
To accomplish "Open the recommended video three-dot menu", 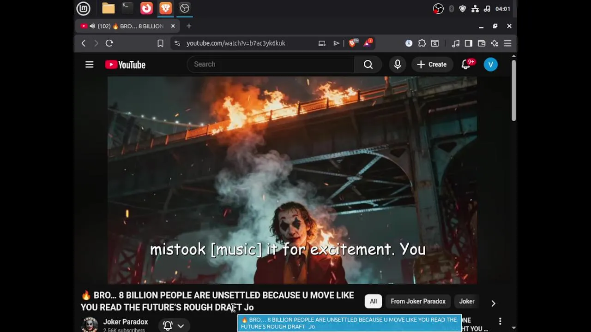I will coord(500,321).
